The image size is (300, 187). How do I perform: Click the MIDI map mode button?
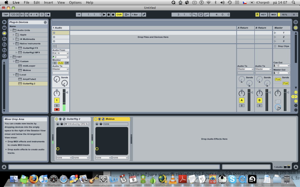(274, 15)
